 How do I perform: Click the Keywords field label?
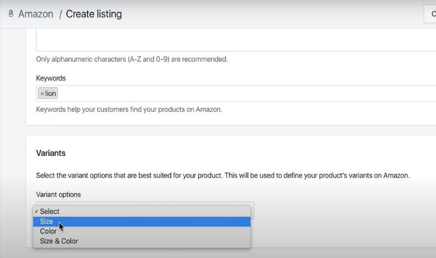pyautogui.click(x=50, y=78)
